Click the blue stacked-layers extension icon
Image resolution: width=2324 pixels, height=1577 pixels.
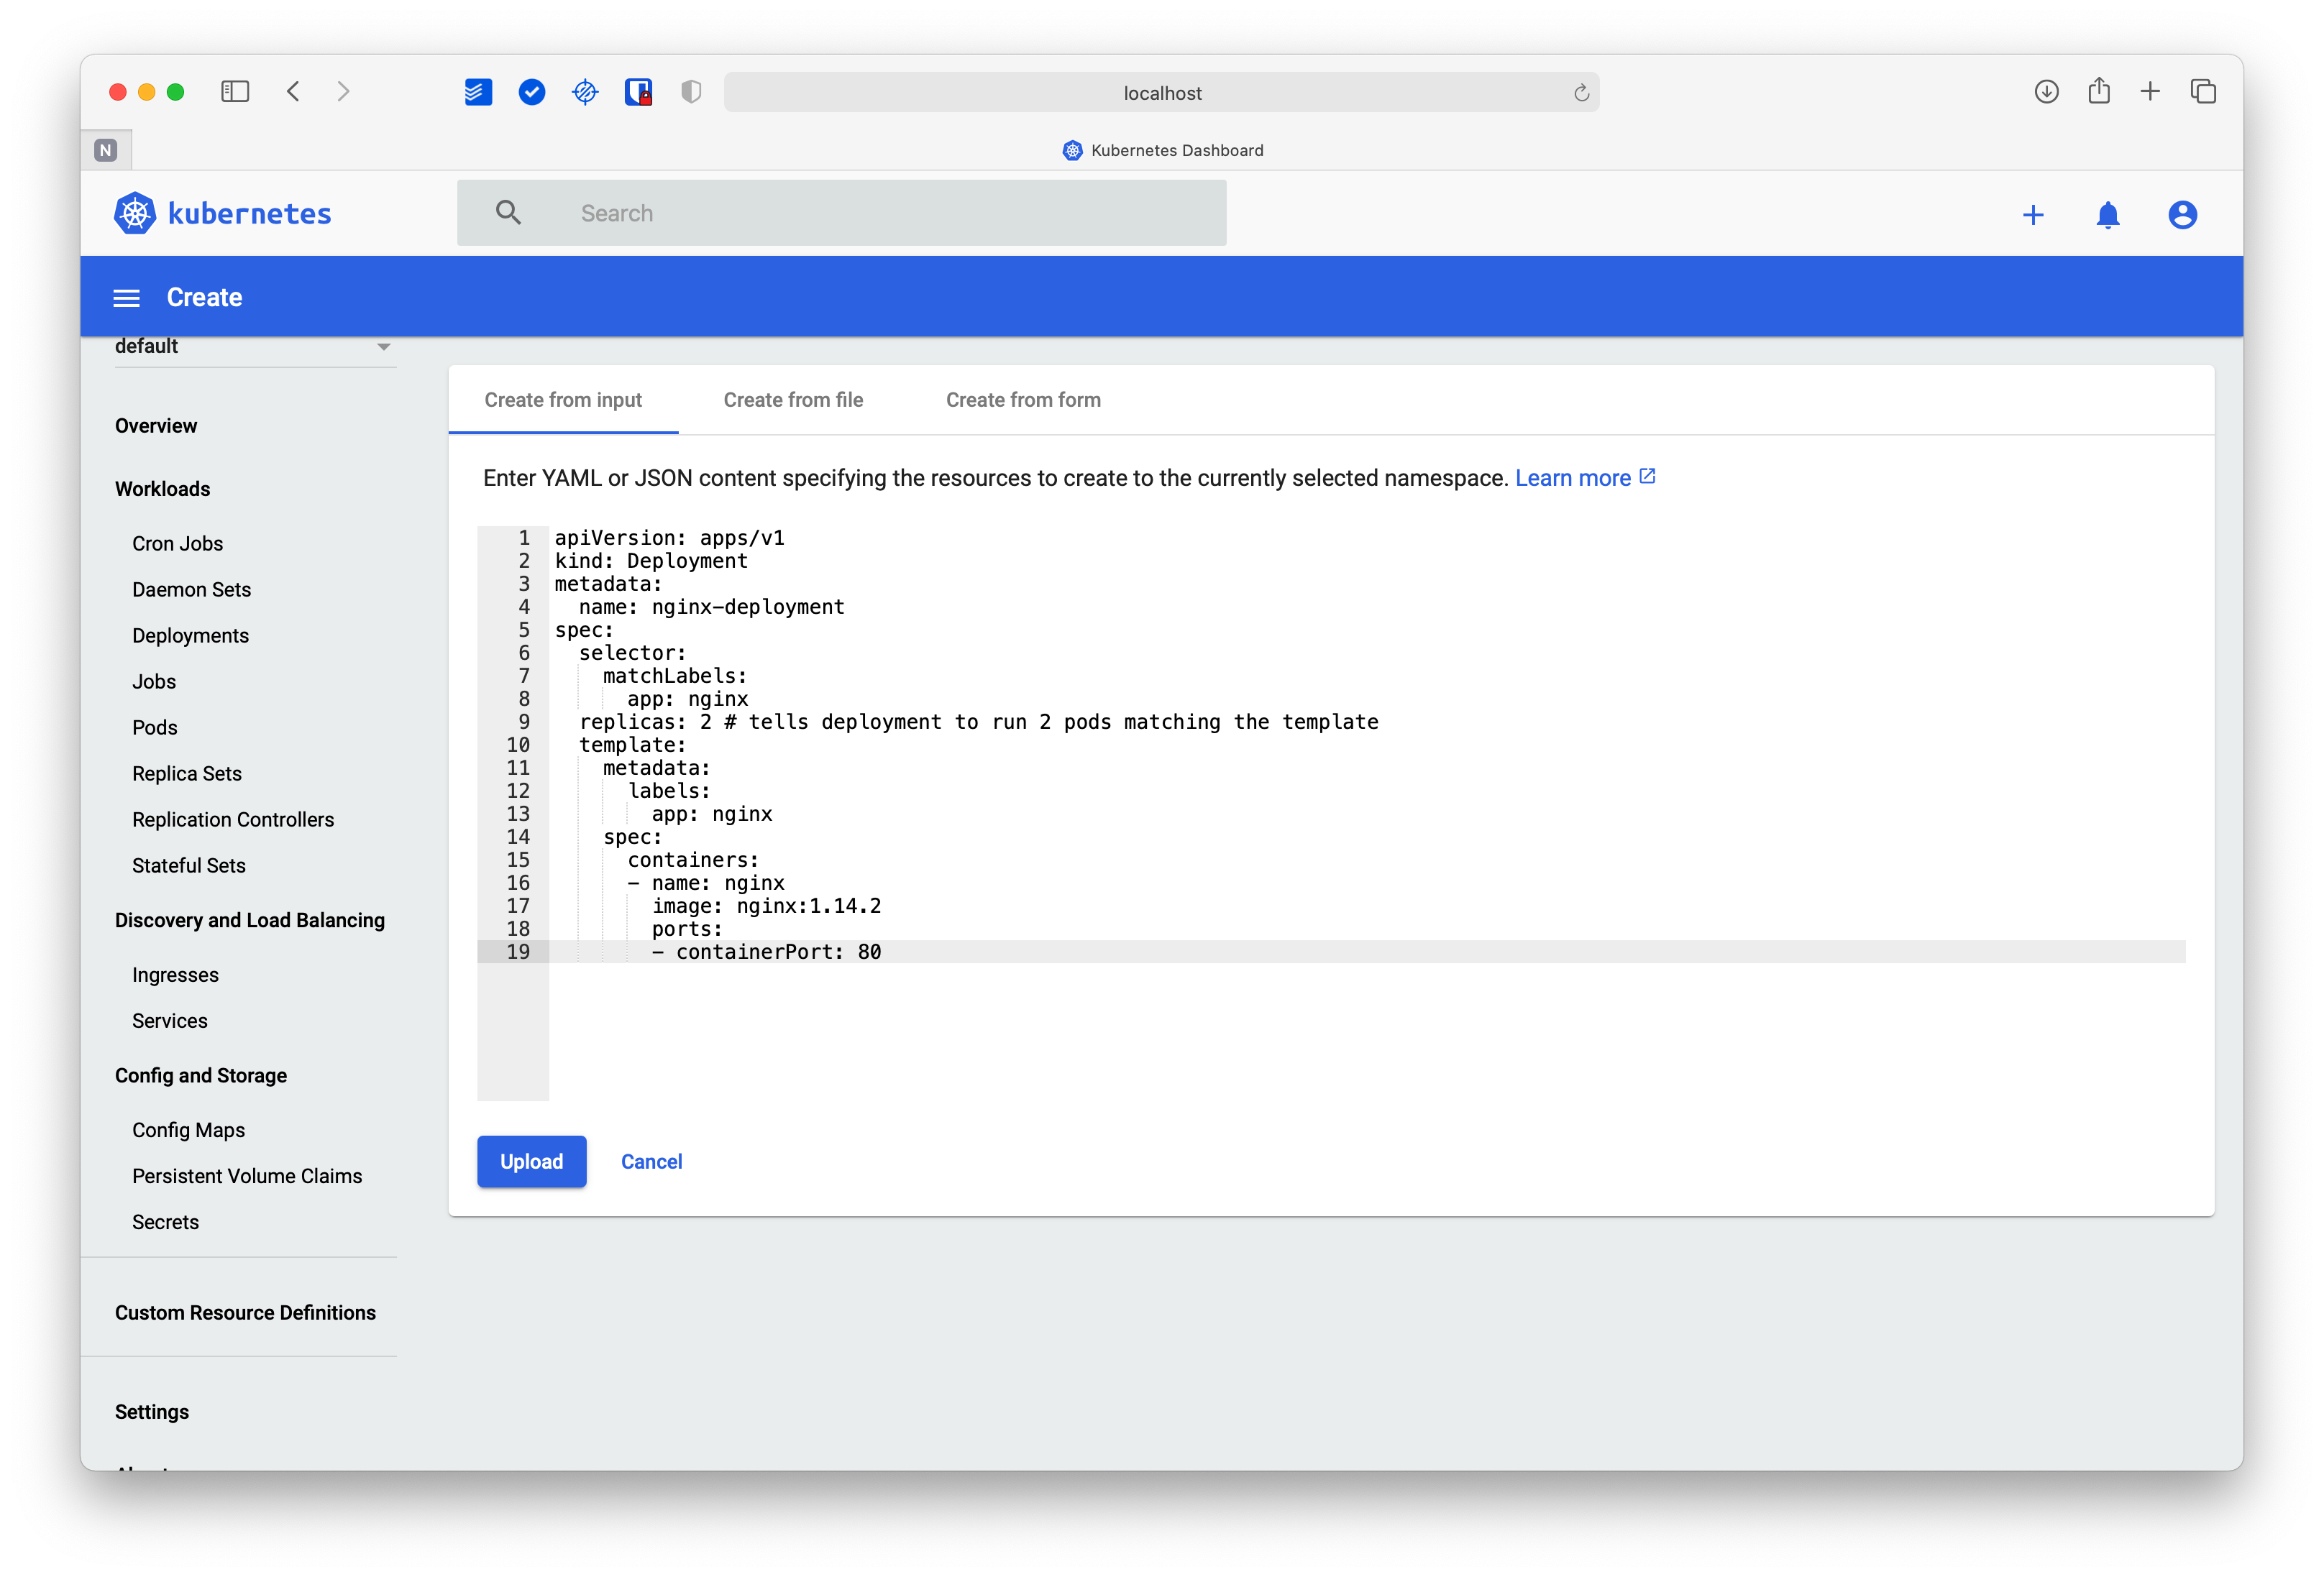click(x=478, y=92)
